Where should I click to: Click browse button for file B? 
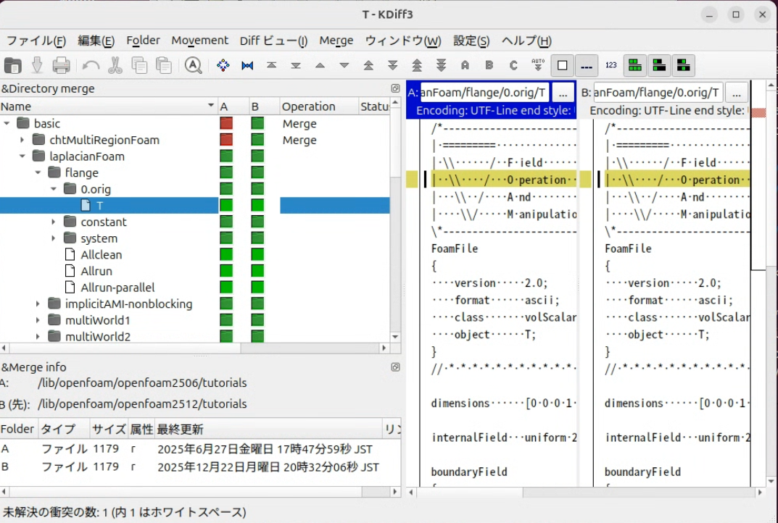[735, 93]
